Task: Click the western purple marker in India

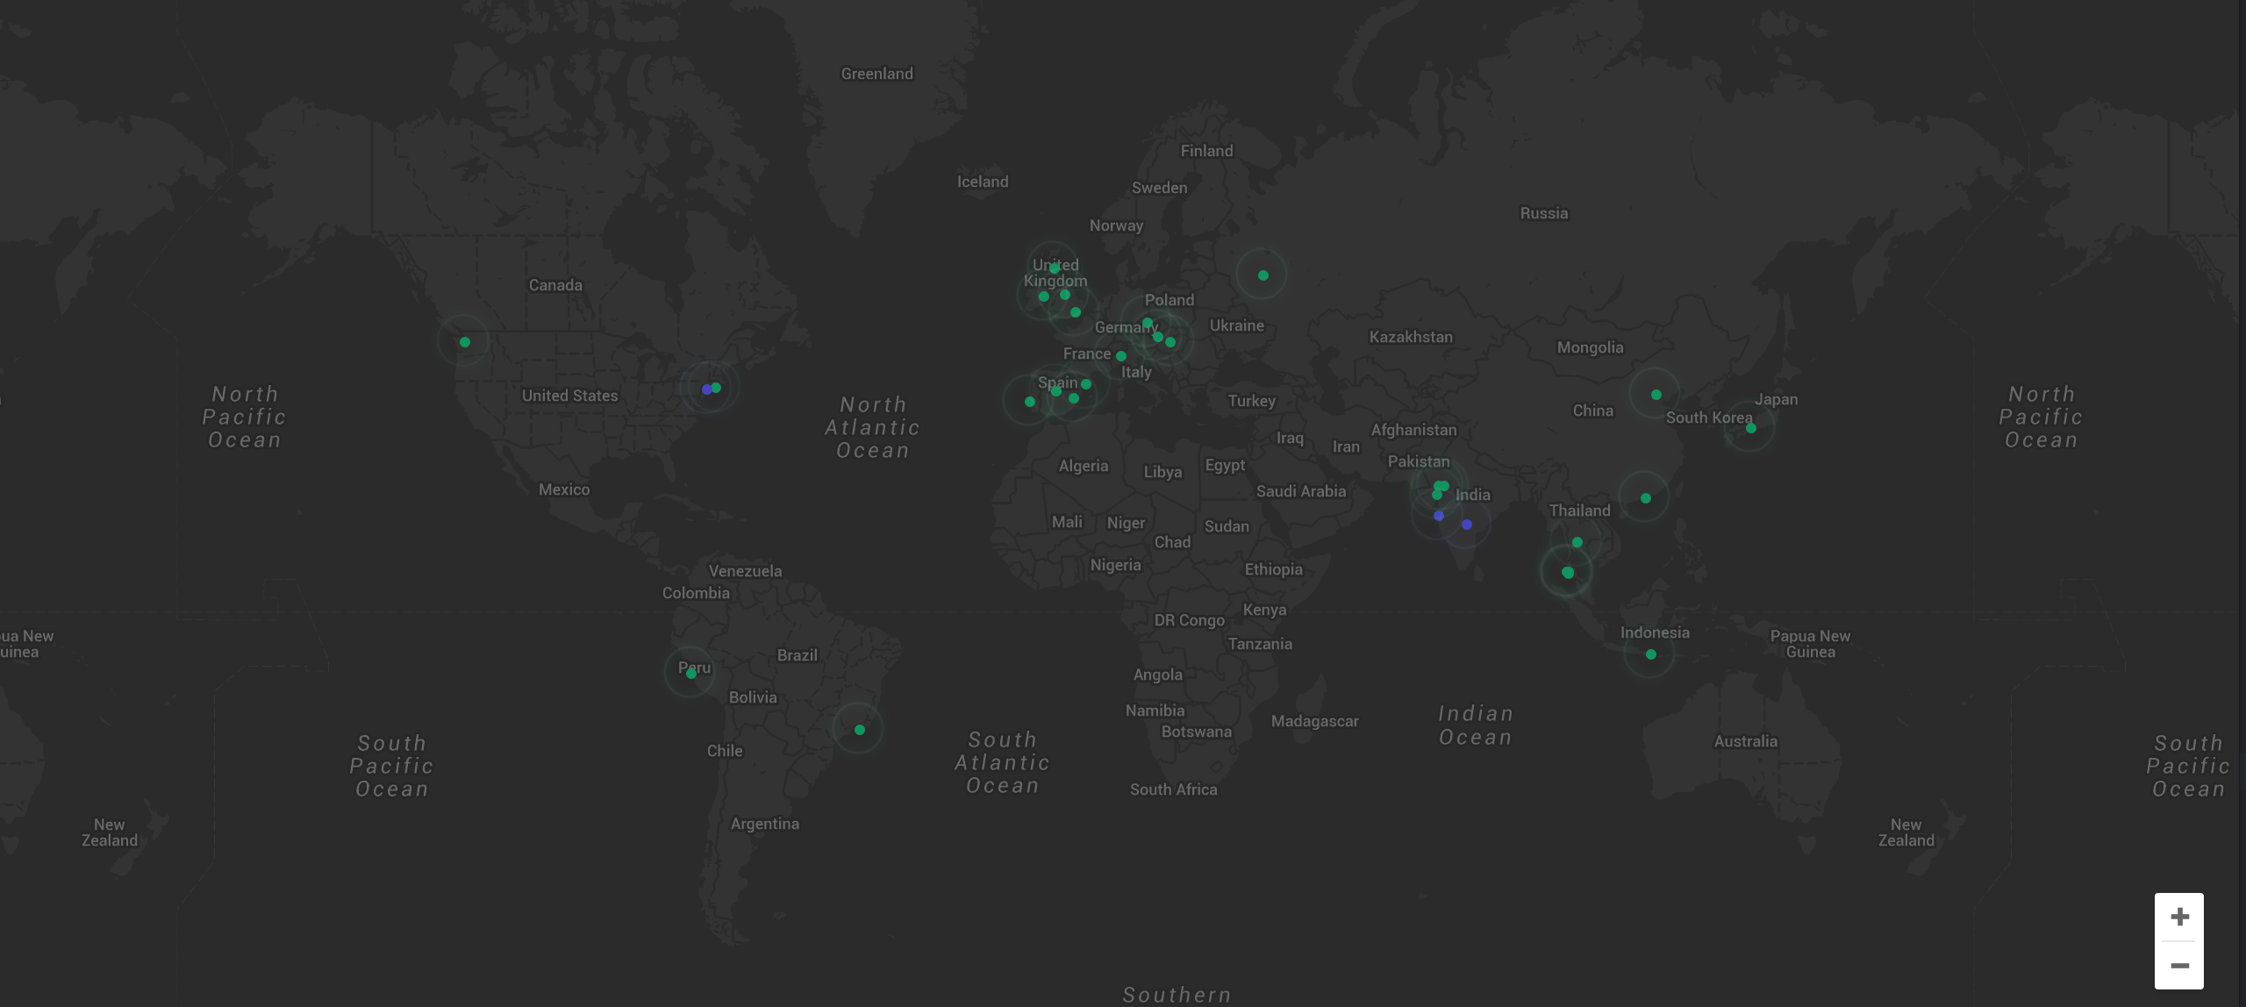Action: click(1439, 516)
